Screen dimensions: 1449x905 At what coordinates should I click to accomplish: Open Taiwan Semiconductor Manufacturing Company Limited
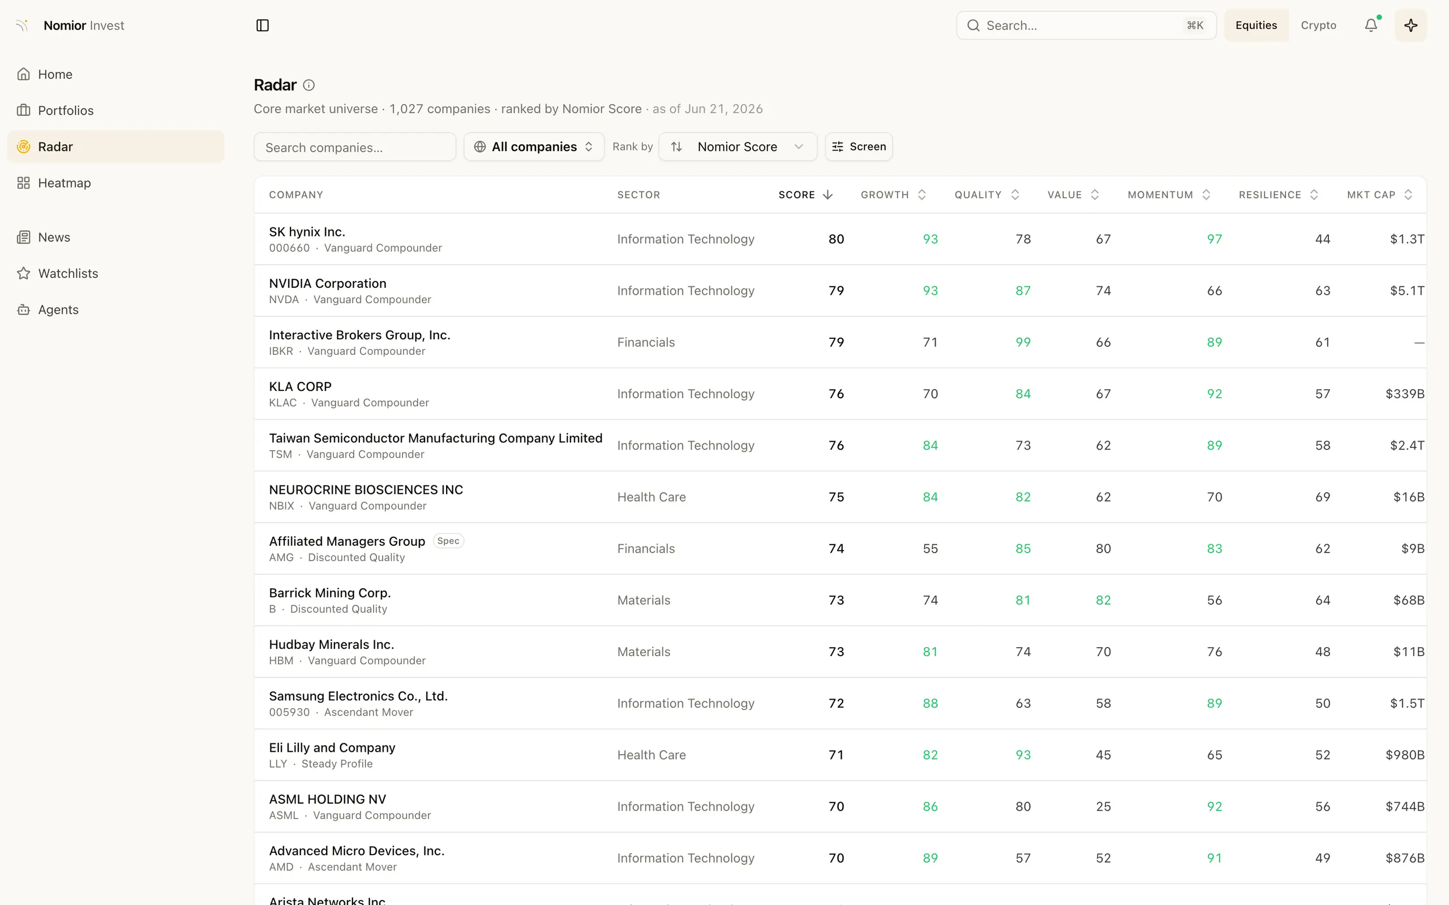(x=435, y=438)
